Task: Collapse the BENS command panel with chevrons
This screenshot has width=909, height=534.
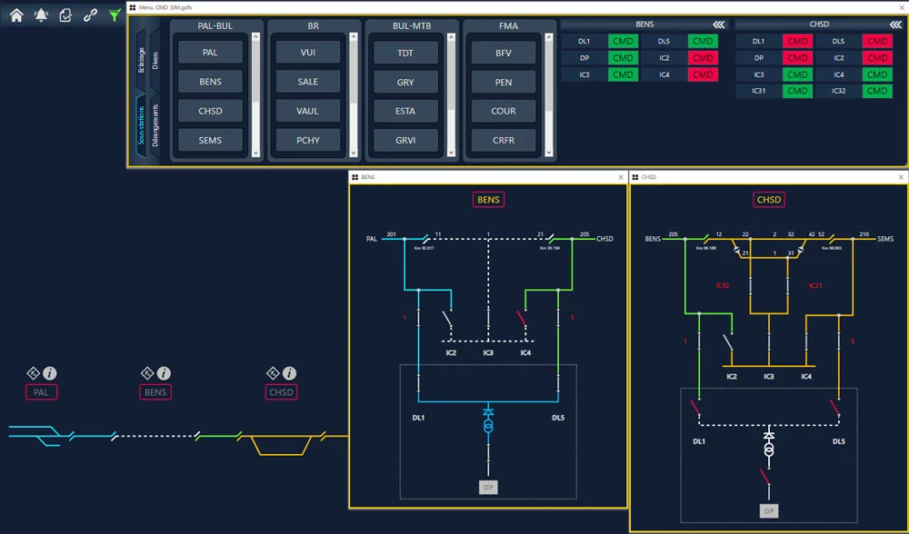Action: point(718,25)
